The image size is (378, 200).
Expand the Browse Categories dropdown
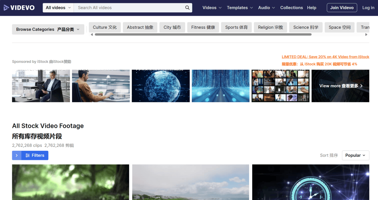coord(48,29)
